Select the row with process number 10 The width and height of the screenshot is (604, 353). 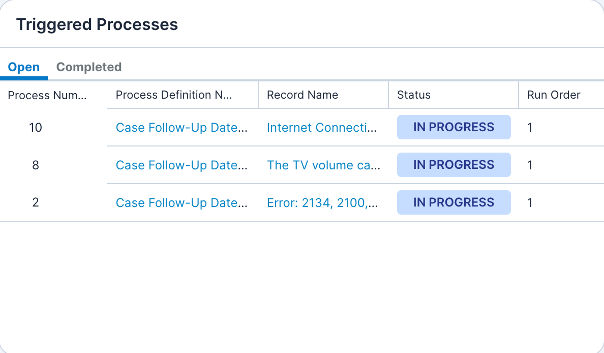(x=36, y=128)
